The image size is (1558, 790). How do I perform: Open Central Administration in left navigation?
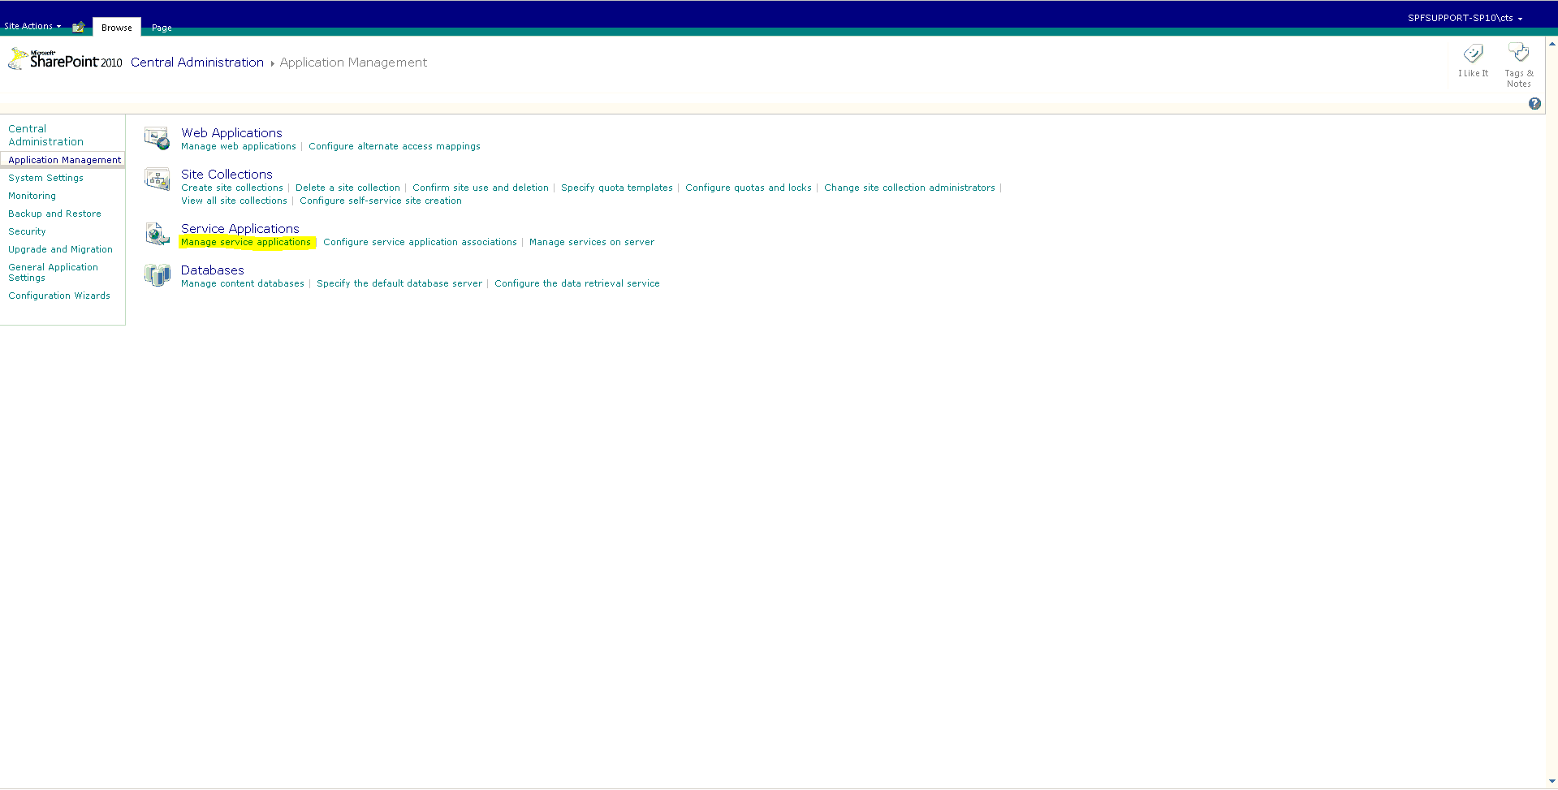45,135
